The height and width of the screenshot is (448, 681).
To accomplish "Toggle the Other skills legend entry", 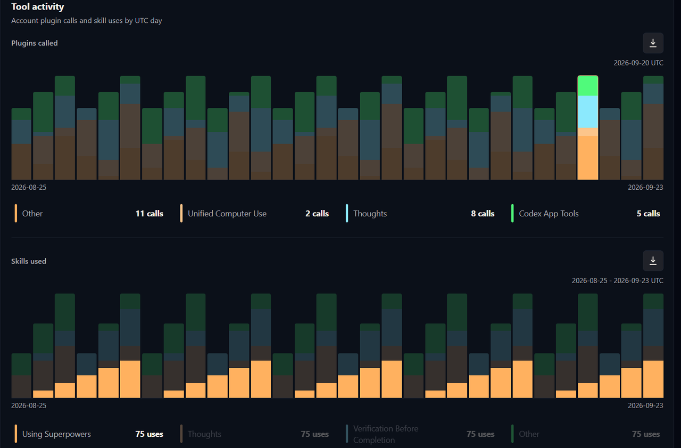I will 586,434.
